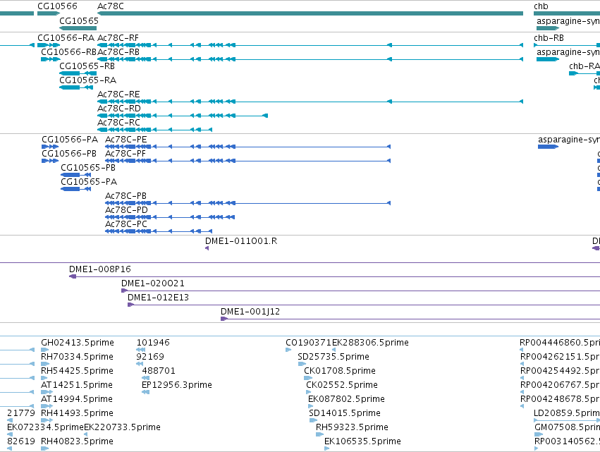This screenshot has width=600, height=452.
Task: Click EST EK072334.5prime
Action: pos(10,434)
